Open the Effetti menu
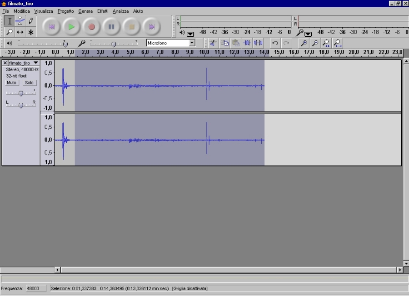The image size is (409, 296). click(x=103, y=11)
